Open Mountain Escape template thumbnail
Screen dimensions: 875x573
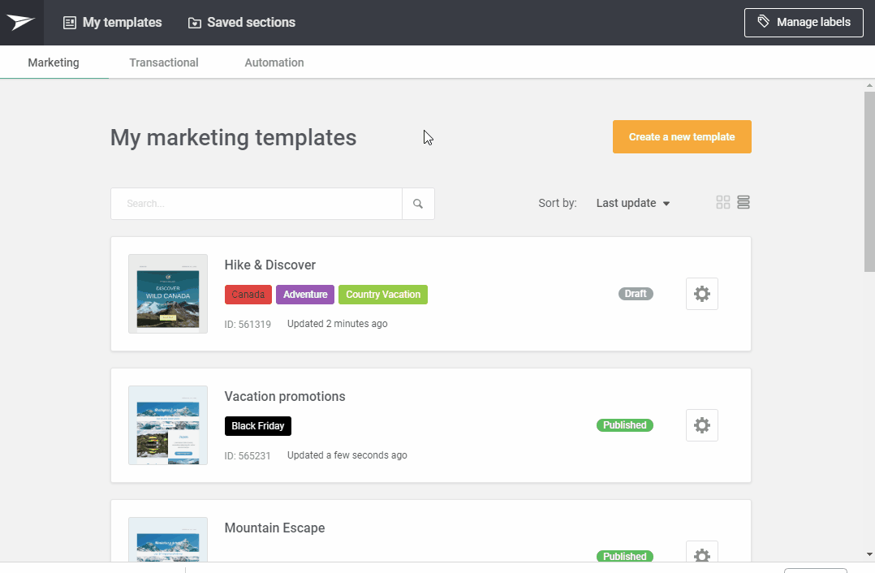[x=168, y=540]
